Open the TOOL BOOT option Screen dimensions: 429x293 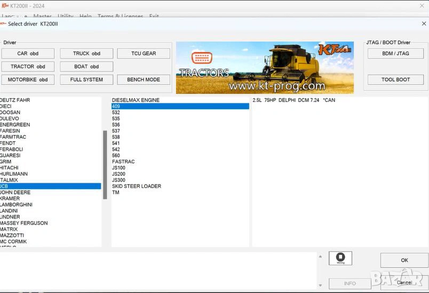[395, 79]
